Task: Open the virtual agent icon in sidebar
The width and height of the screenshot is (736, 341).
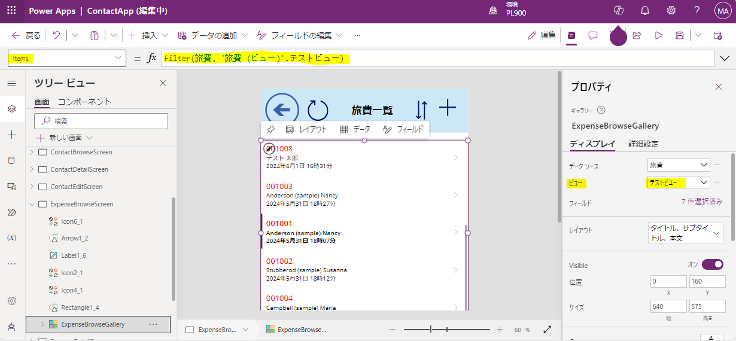Action: click(x=12, y=327)
